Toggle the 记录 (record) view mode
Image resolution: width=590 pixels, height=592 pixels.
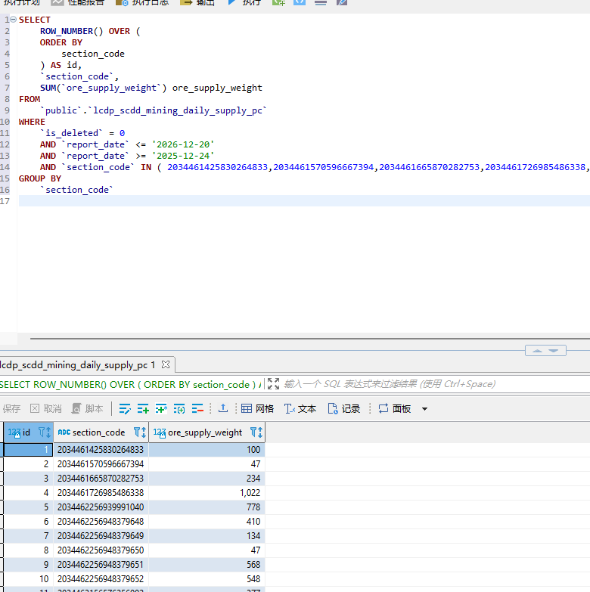click(x=343, y=408)
